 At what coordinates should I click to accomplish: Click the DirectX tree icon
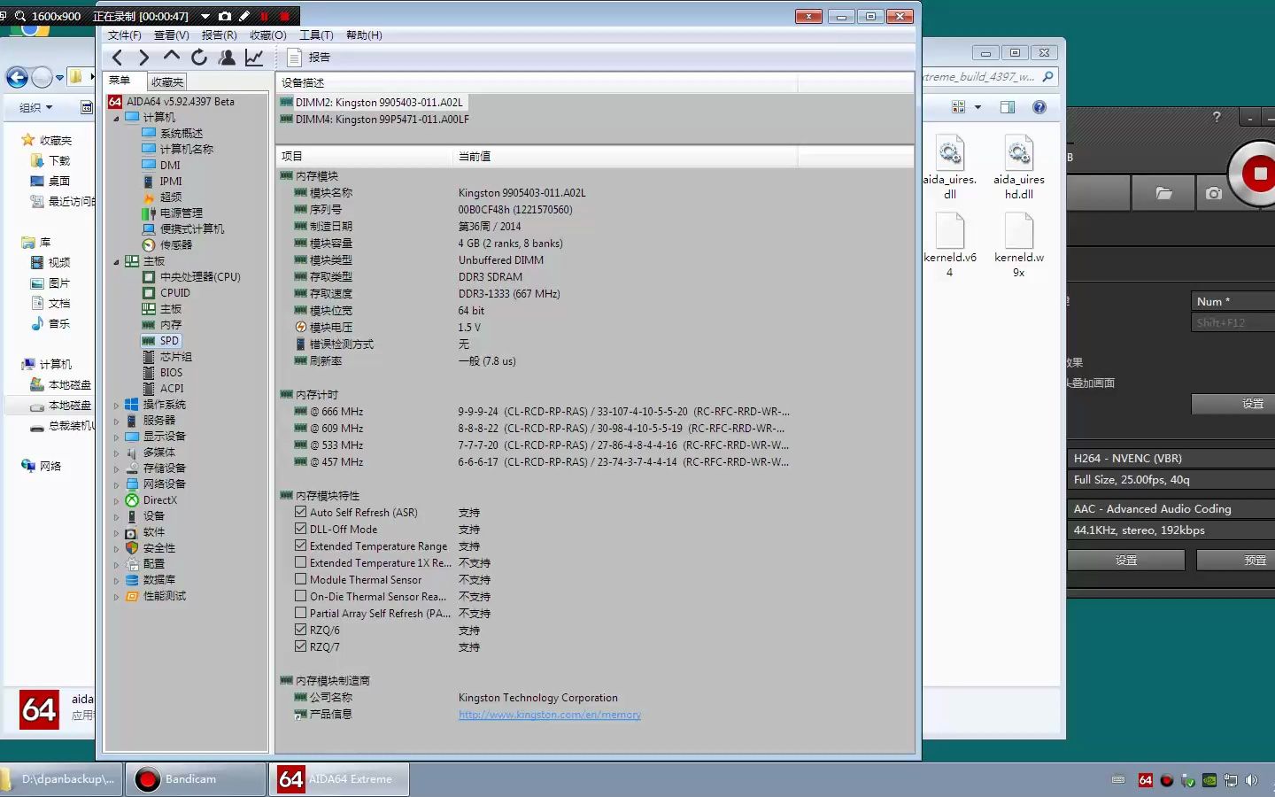(132, 500)
